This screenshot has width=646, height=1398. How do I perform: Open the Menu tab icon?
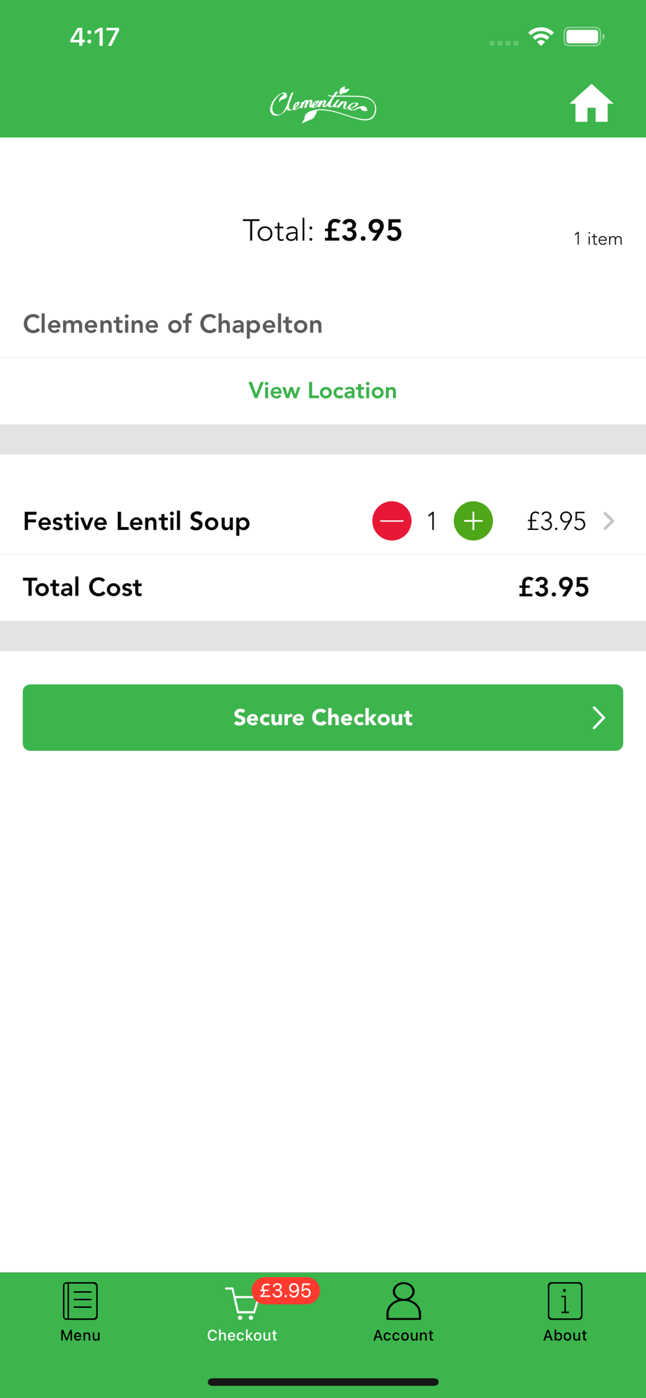pyautogui.click(x=80, y=1301)
